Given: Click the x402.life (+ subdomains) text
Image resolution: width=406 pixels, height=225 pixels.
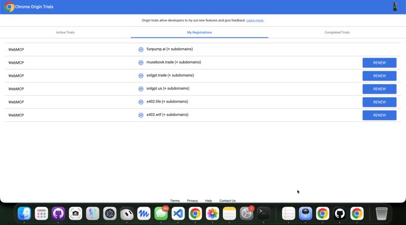Looking at the screenshot, I should click(x=167, y=102).
